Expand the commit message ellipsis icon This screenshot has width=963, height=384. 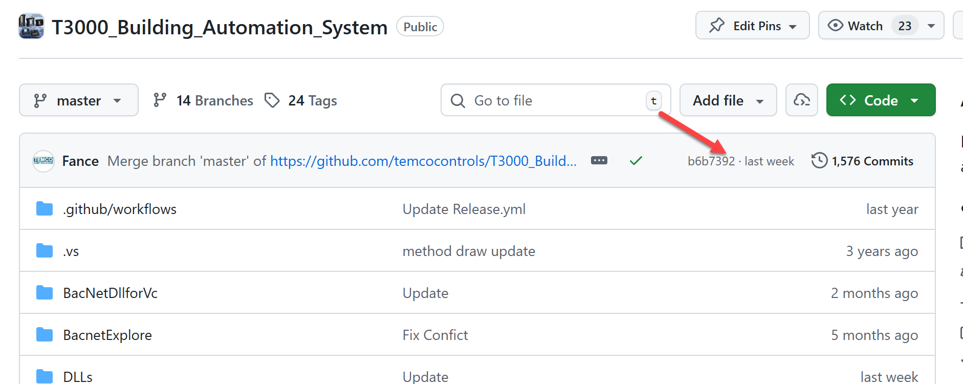tap(599, 161)
